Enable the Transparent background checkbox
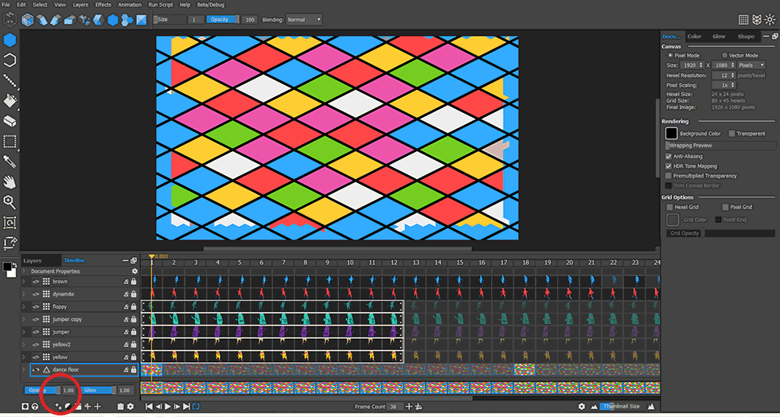Screen dimensions: 780x417 [732, 134]
